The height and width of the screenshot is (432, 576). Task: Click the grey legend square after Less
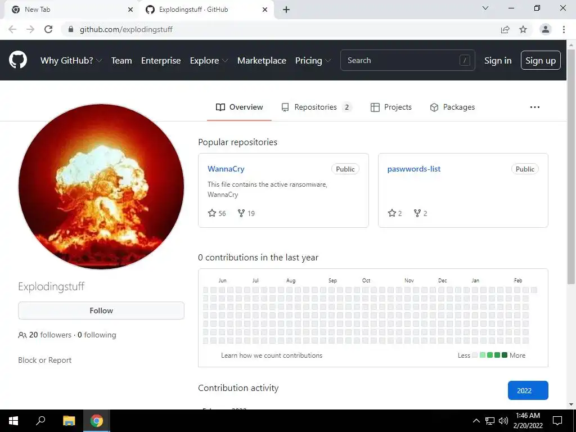475,355
